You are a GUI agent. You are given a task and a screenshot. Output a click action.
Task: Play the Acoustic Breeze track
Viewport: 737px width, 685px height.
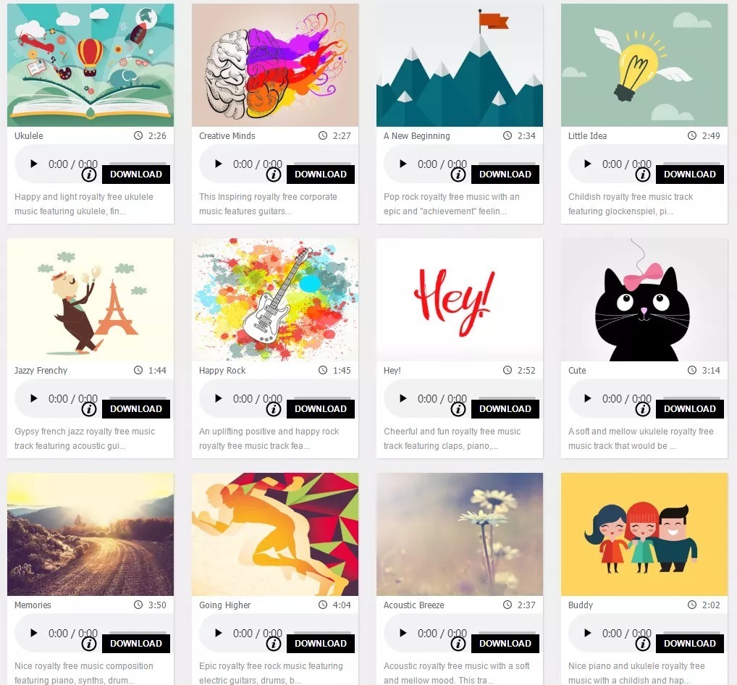[x=403, y=633]
